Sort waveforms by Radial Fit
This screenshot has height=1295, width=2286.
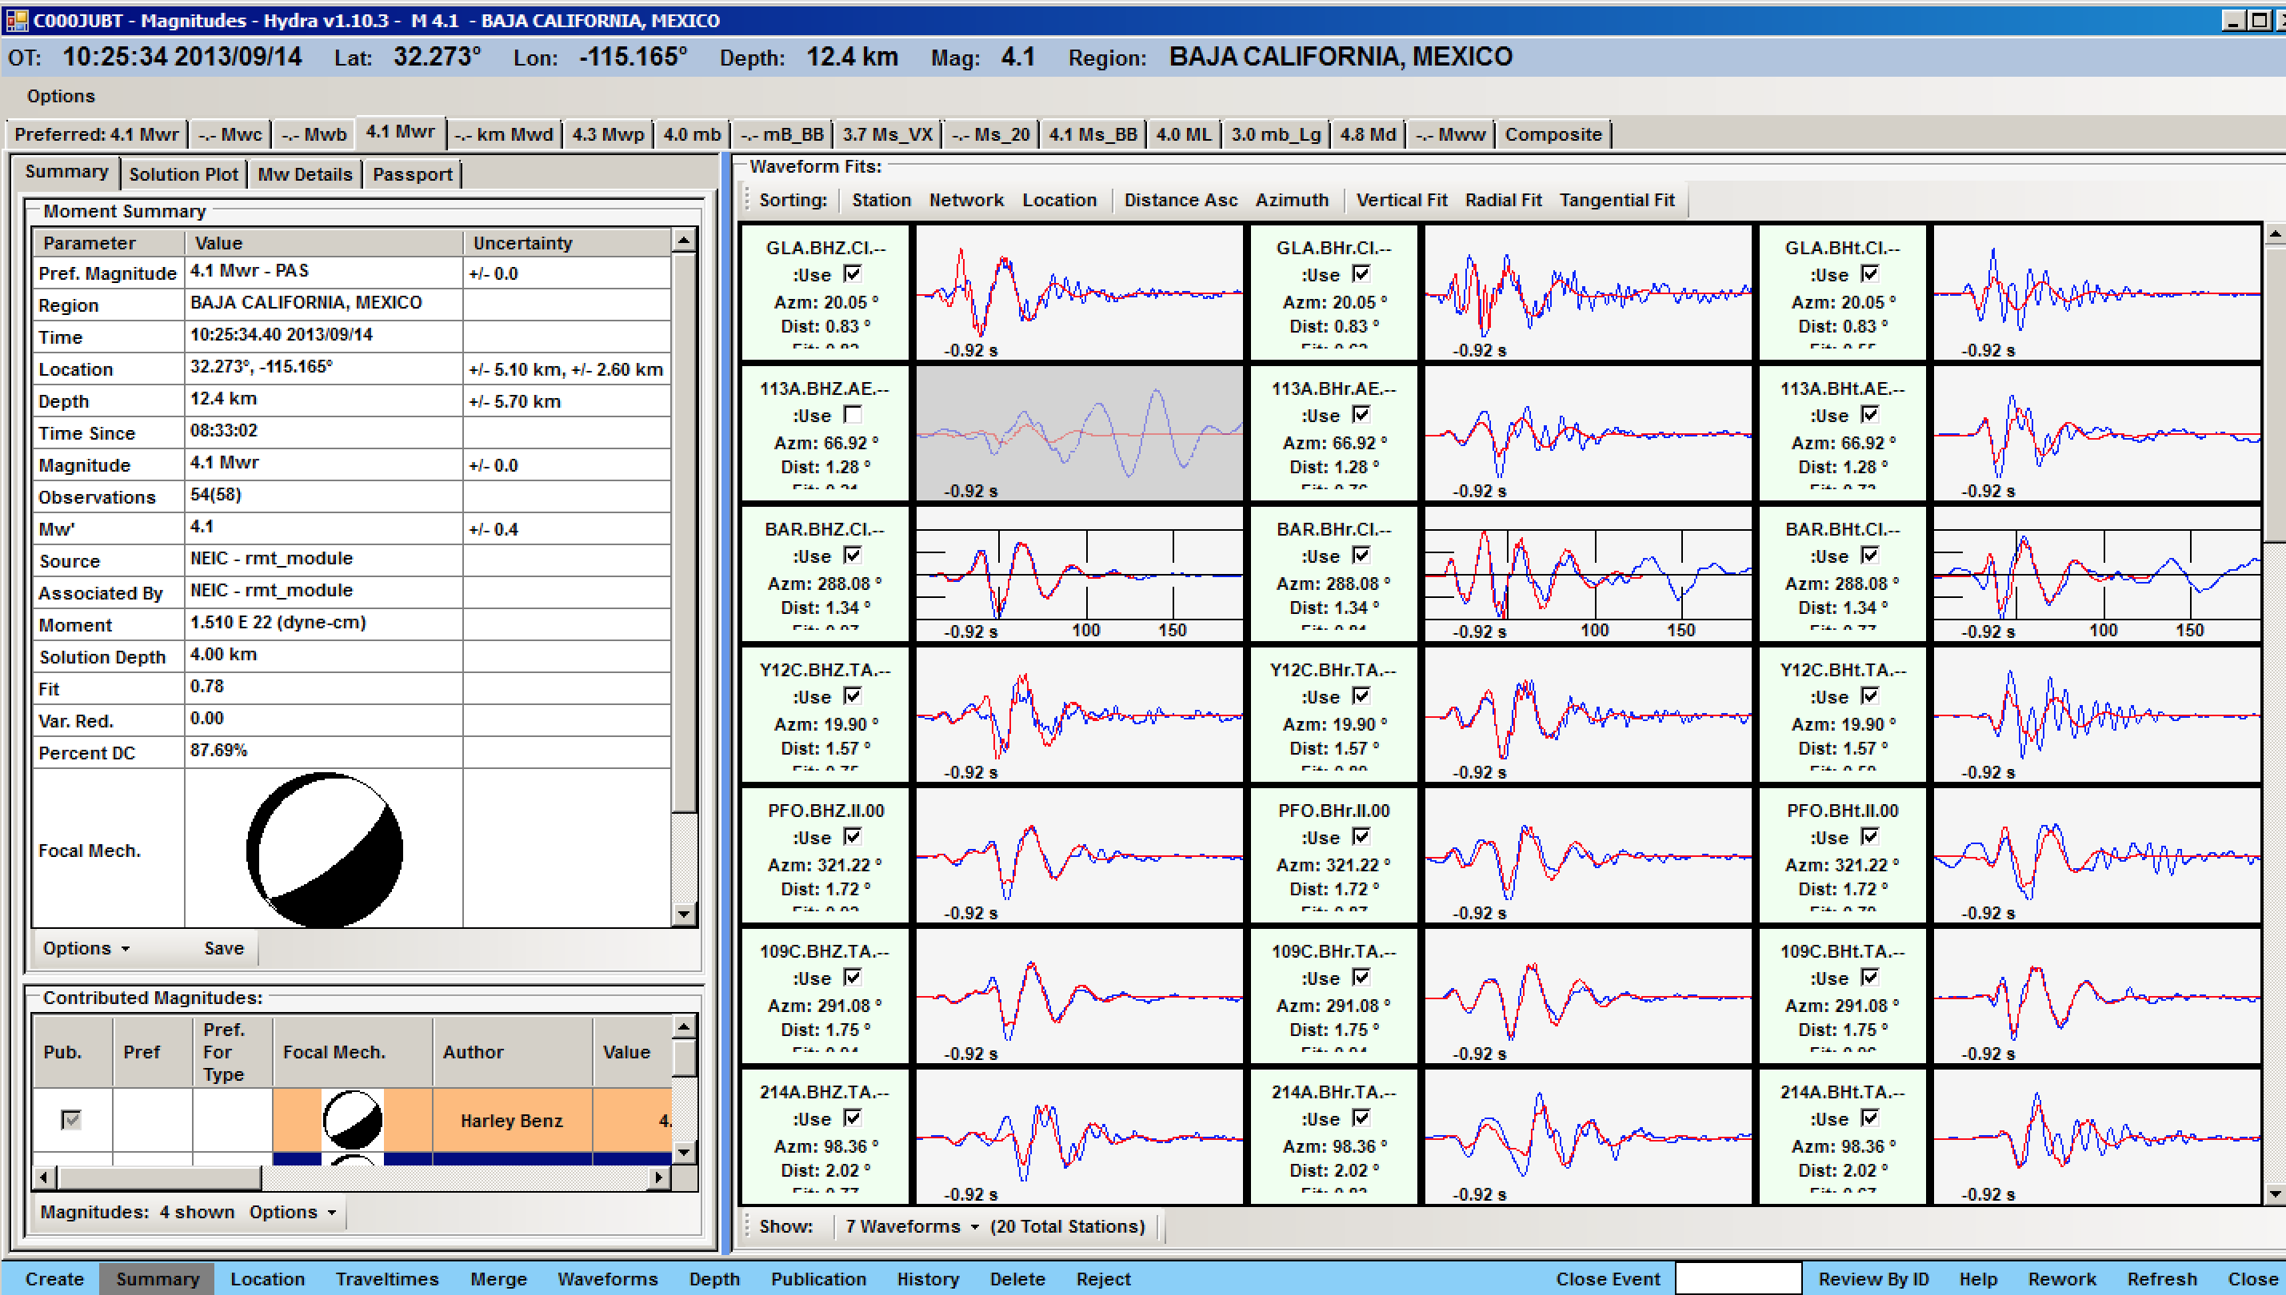pyautogui.click(x=1502, y=200)
